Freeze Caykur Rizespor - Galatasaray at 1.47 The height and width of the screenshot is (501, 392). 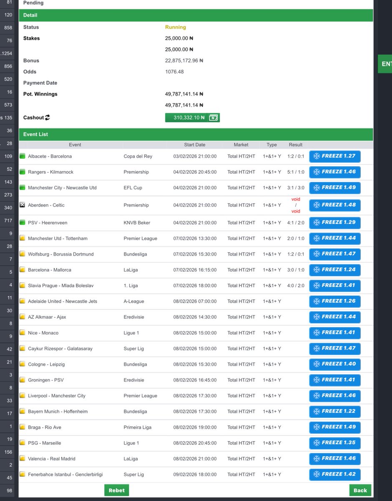point(335,349)
